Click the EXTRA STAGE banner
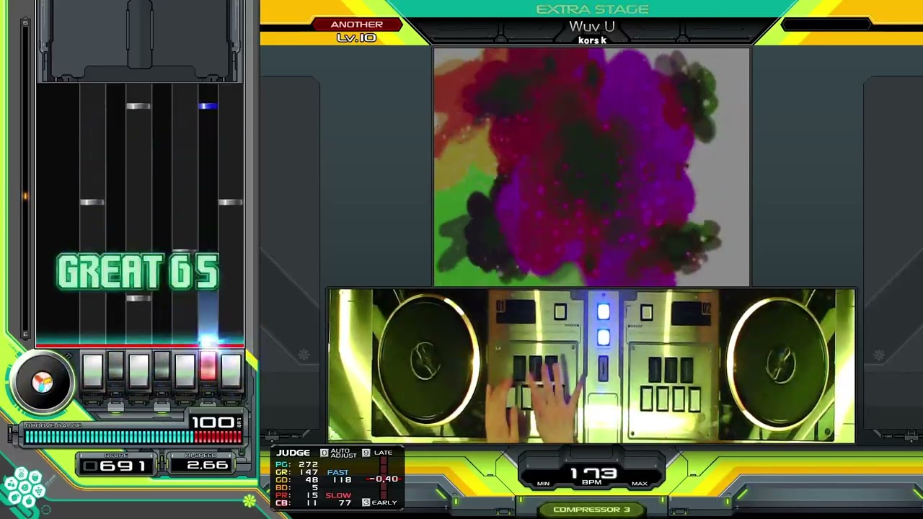Screen dimensions: 923x519 coord(592,9)
